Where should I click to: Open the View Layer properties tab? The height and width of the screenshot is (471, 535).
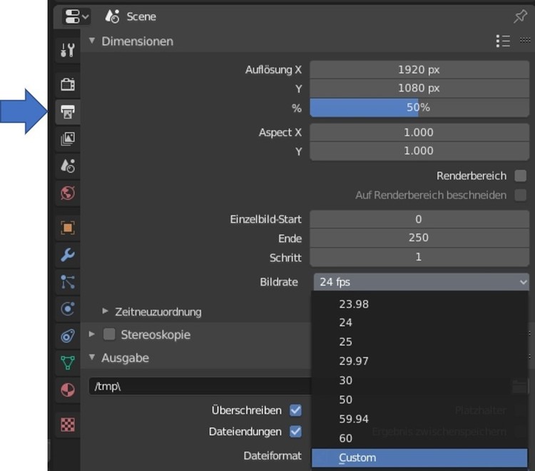coord(68,139)
